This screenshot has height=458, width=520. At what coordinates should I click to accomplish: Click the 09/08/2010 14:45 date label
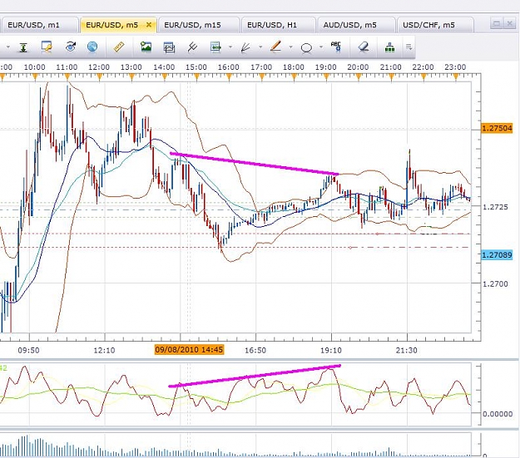point(189,350)
